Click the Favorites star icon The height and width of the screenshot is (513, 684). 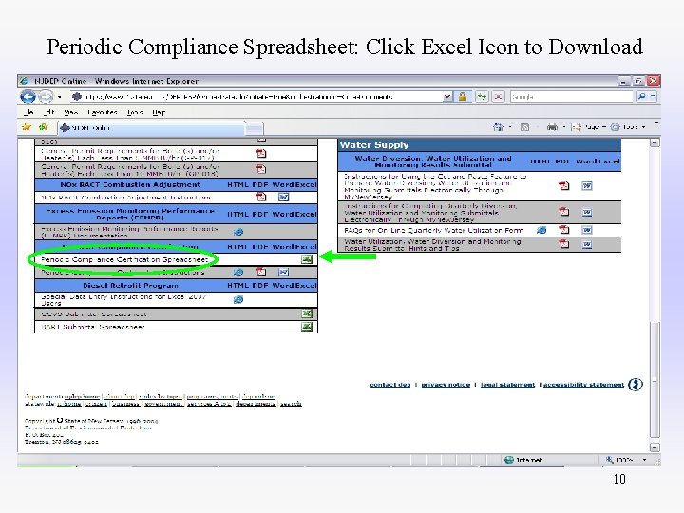(27, 127)
